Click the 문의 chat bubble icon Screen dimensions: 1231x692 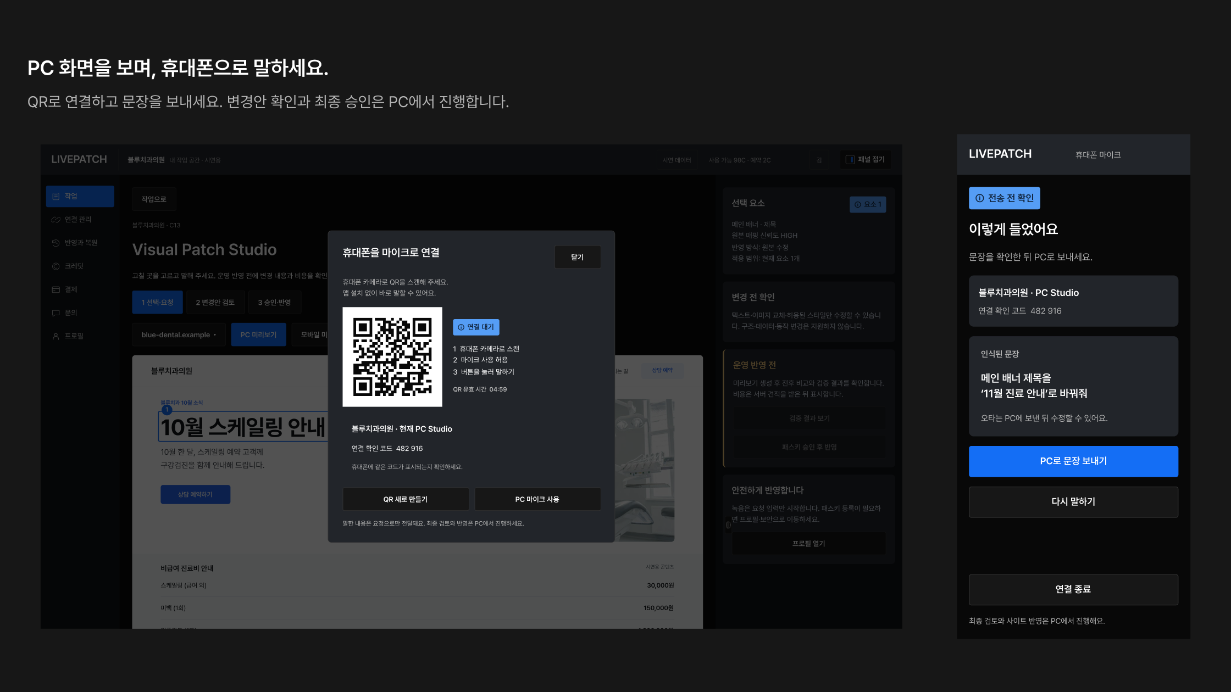pyautogui.click(x=56, y=313)
